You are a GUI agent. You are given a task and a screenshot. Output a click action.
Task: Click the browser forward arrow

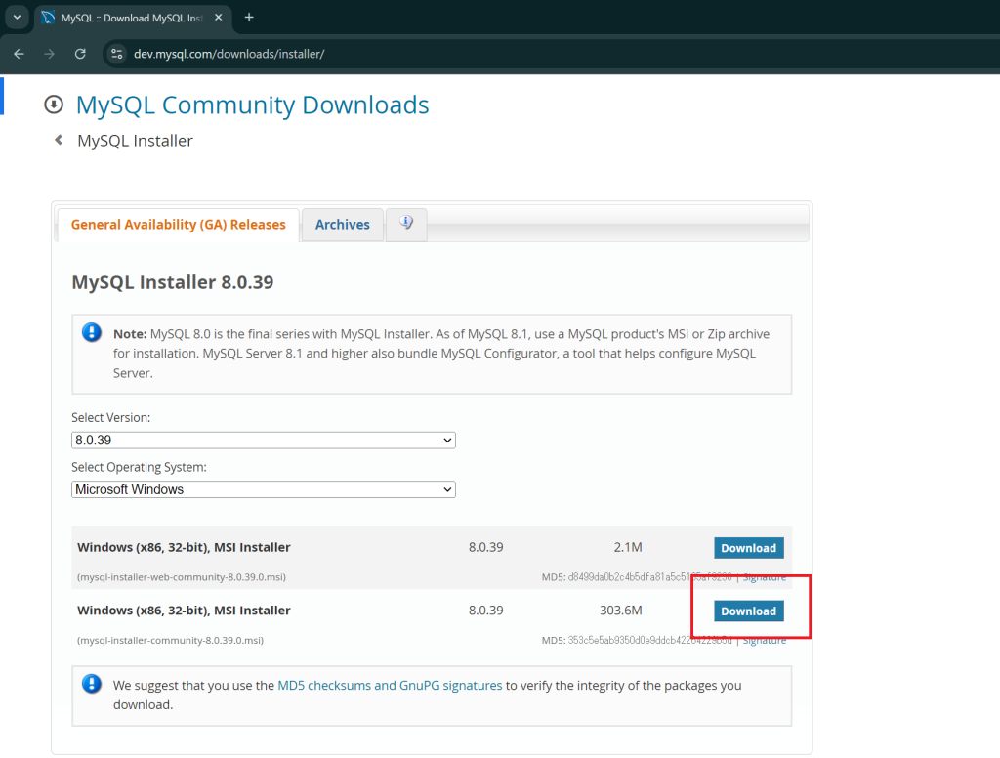(x=49, y=54)
